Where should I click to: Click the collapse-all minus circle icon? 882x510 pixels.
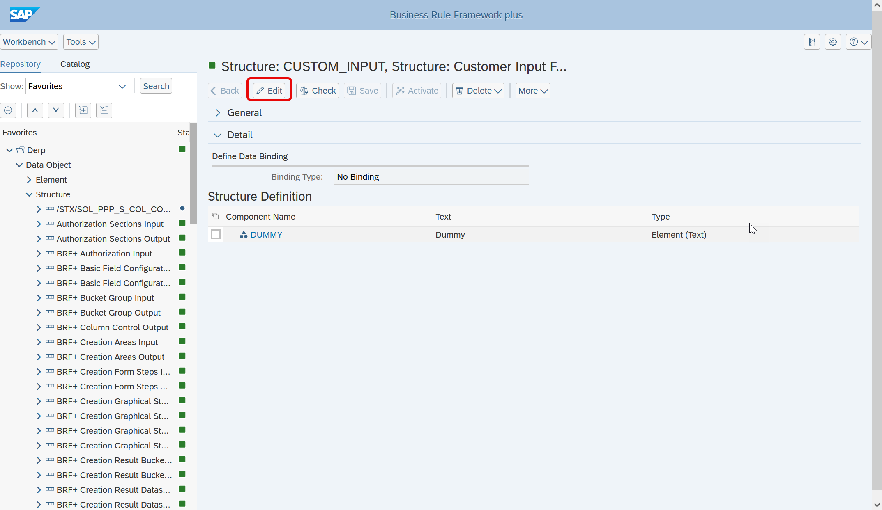point(8,110)
